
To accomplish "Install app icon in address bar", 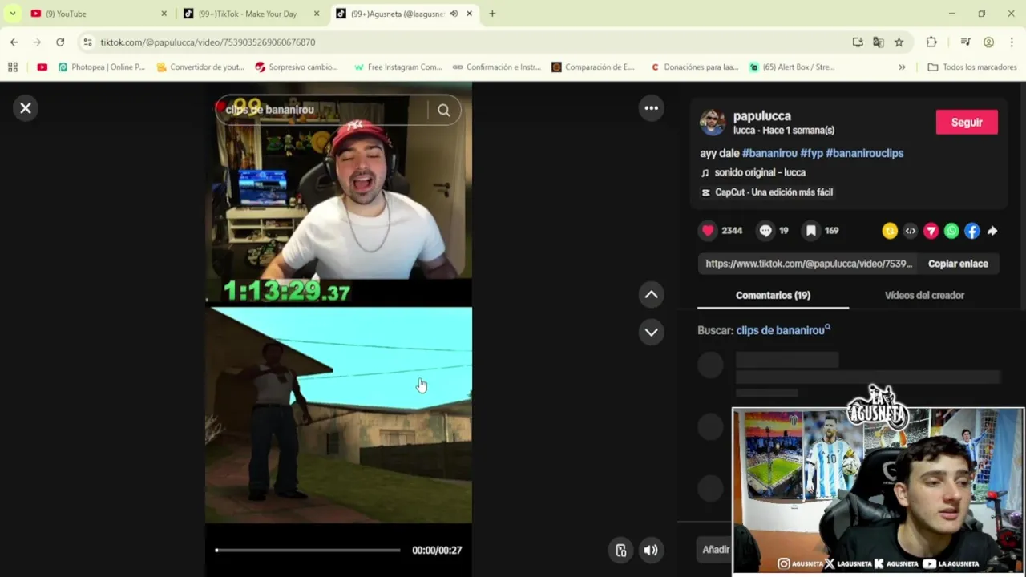I will pos(858,42).
